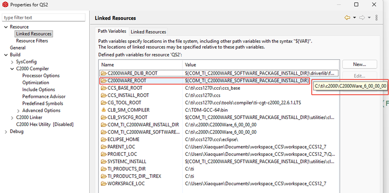Open the forward history dropdown arrow

[x=369, y=18]
